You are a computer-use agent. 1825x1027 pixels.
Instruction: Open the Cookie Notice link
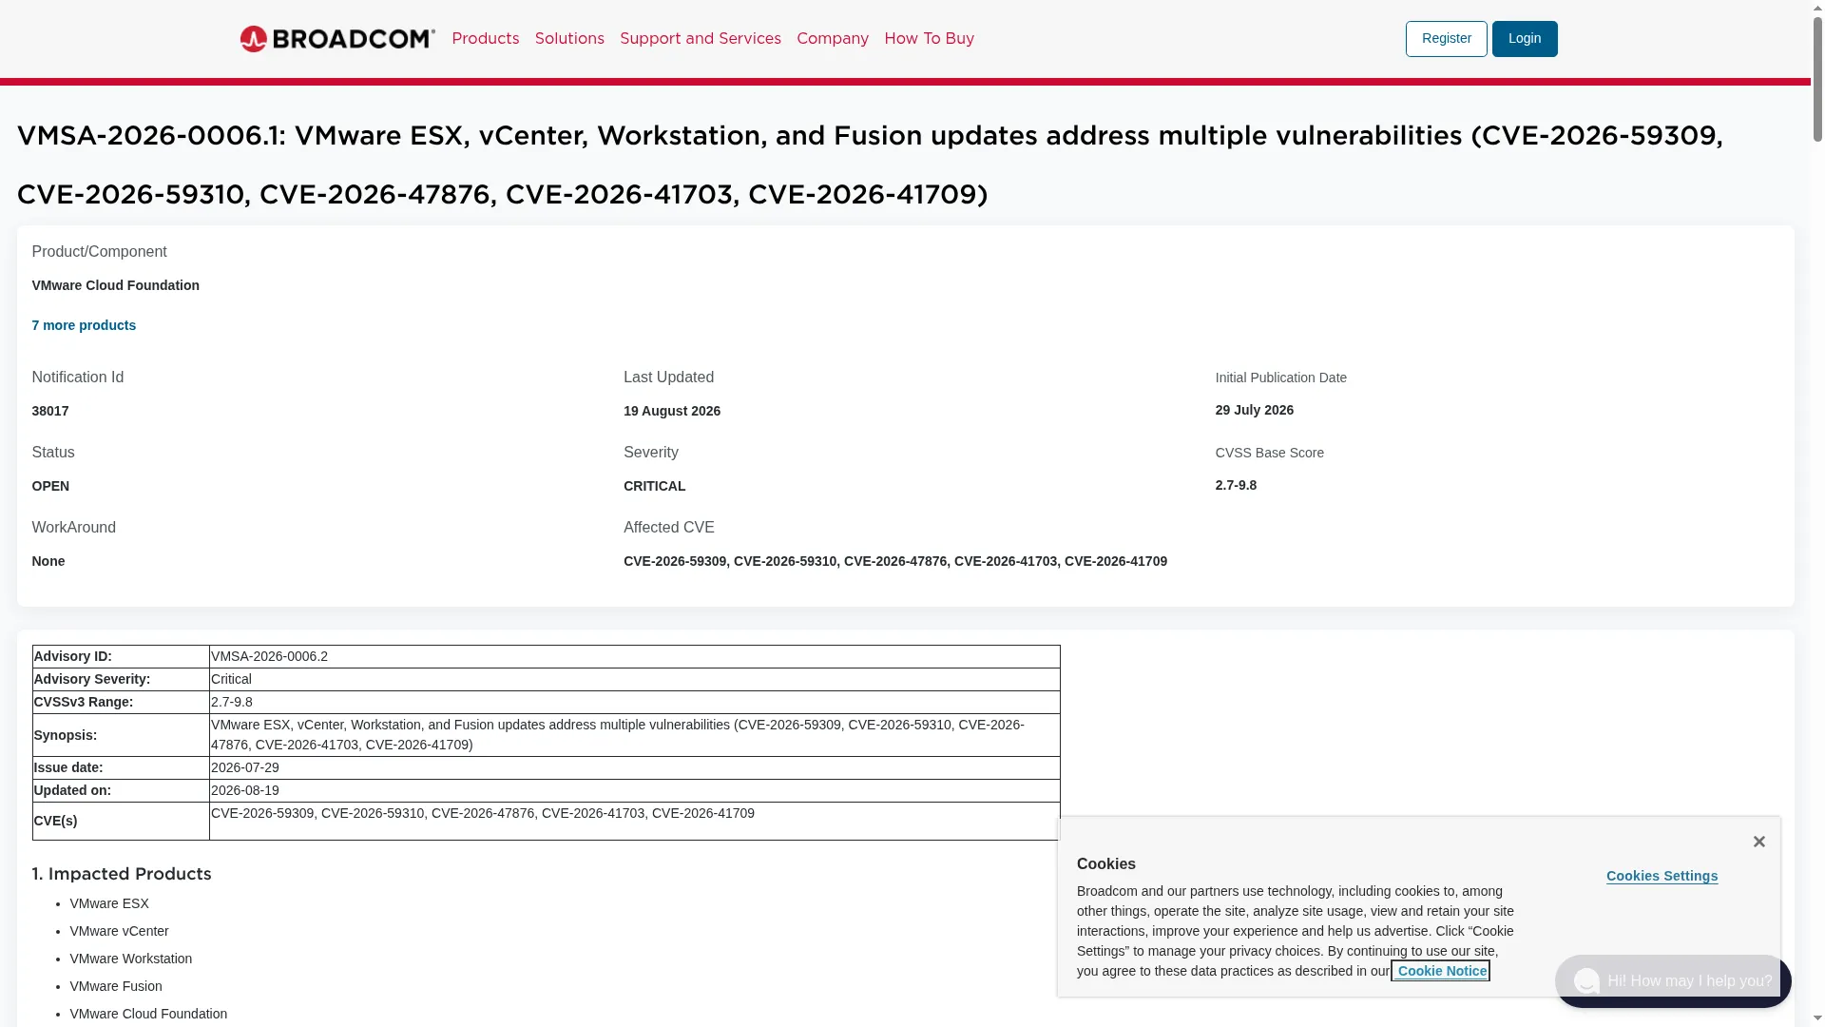click(1441, 971)
